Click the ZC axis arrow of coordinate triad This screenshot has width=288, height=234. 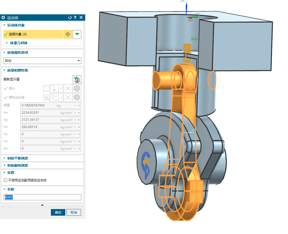[186, 8]
